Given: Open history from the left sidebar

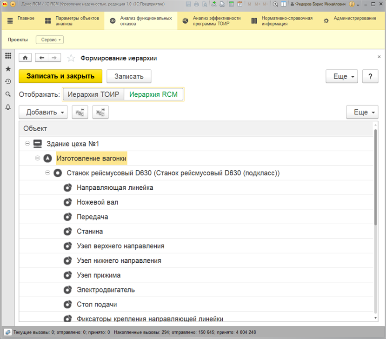Looking at the screenshot, I should click(x=8, y=81).
